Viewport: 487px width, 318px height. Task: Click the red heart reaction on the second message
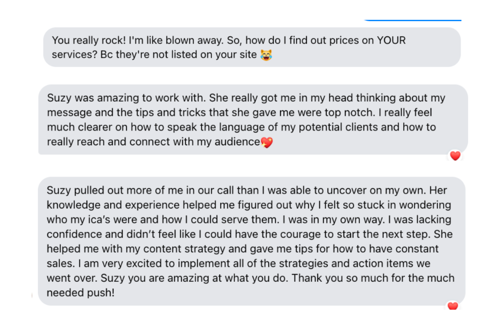click(455, 155)
